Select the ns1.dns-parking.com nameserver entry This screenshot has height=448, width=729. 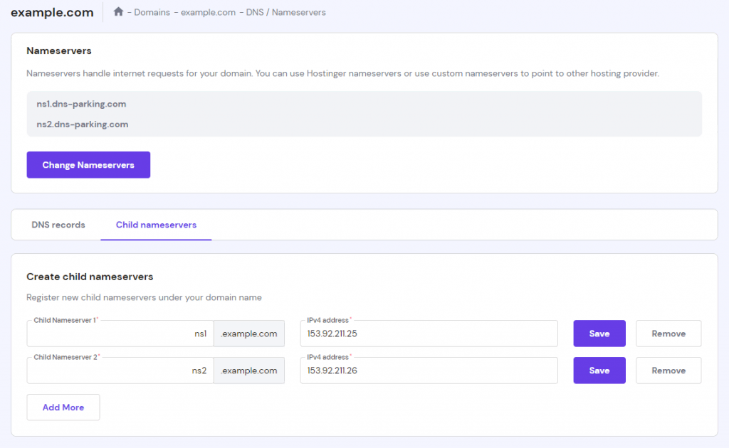click(x=83, y=103)
